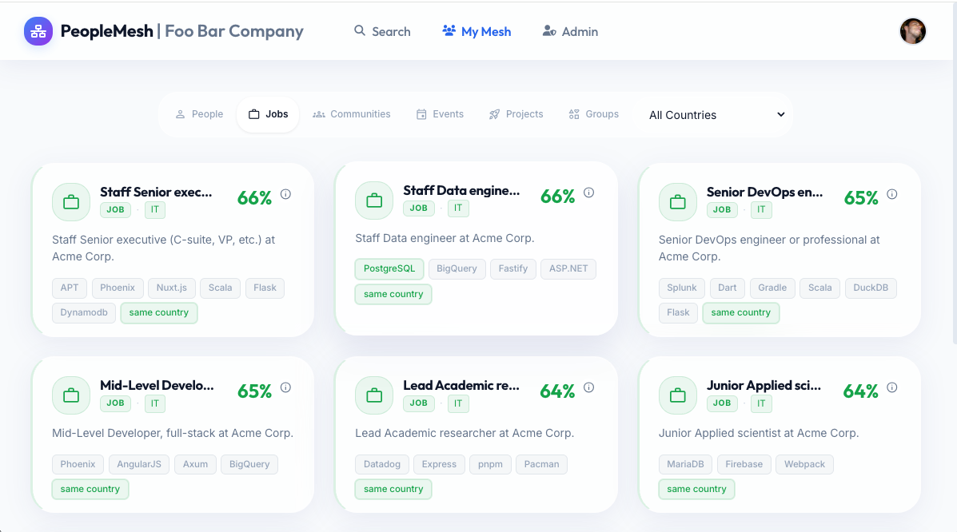The height and width of the screenshot is (532, 957).
Task: Open the Events tab
Action: (440, 114)
